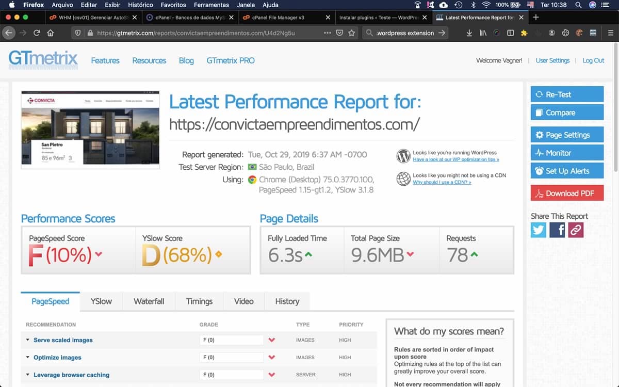The image size is (619, 387).
Task: Open the Arquivo menu
Action: coord(62,5)
